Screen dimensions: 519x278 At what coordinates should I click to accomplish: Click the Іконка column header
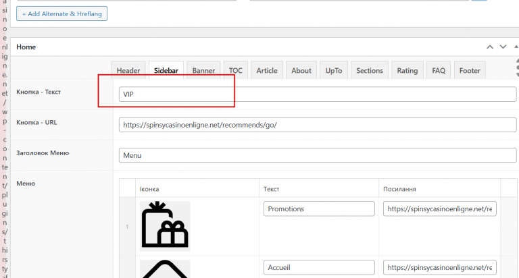[149, 189]
